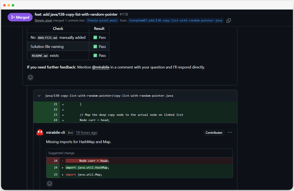Click the 'Solution file naming' table cell

coord(58,47)
